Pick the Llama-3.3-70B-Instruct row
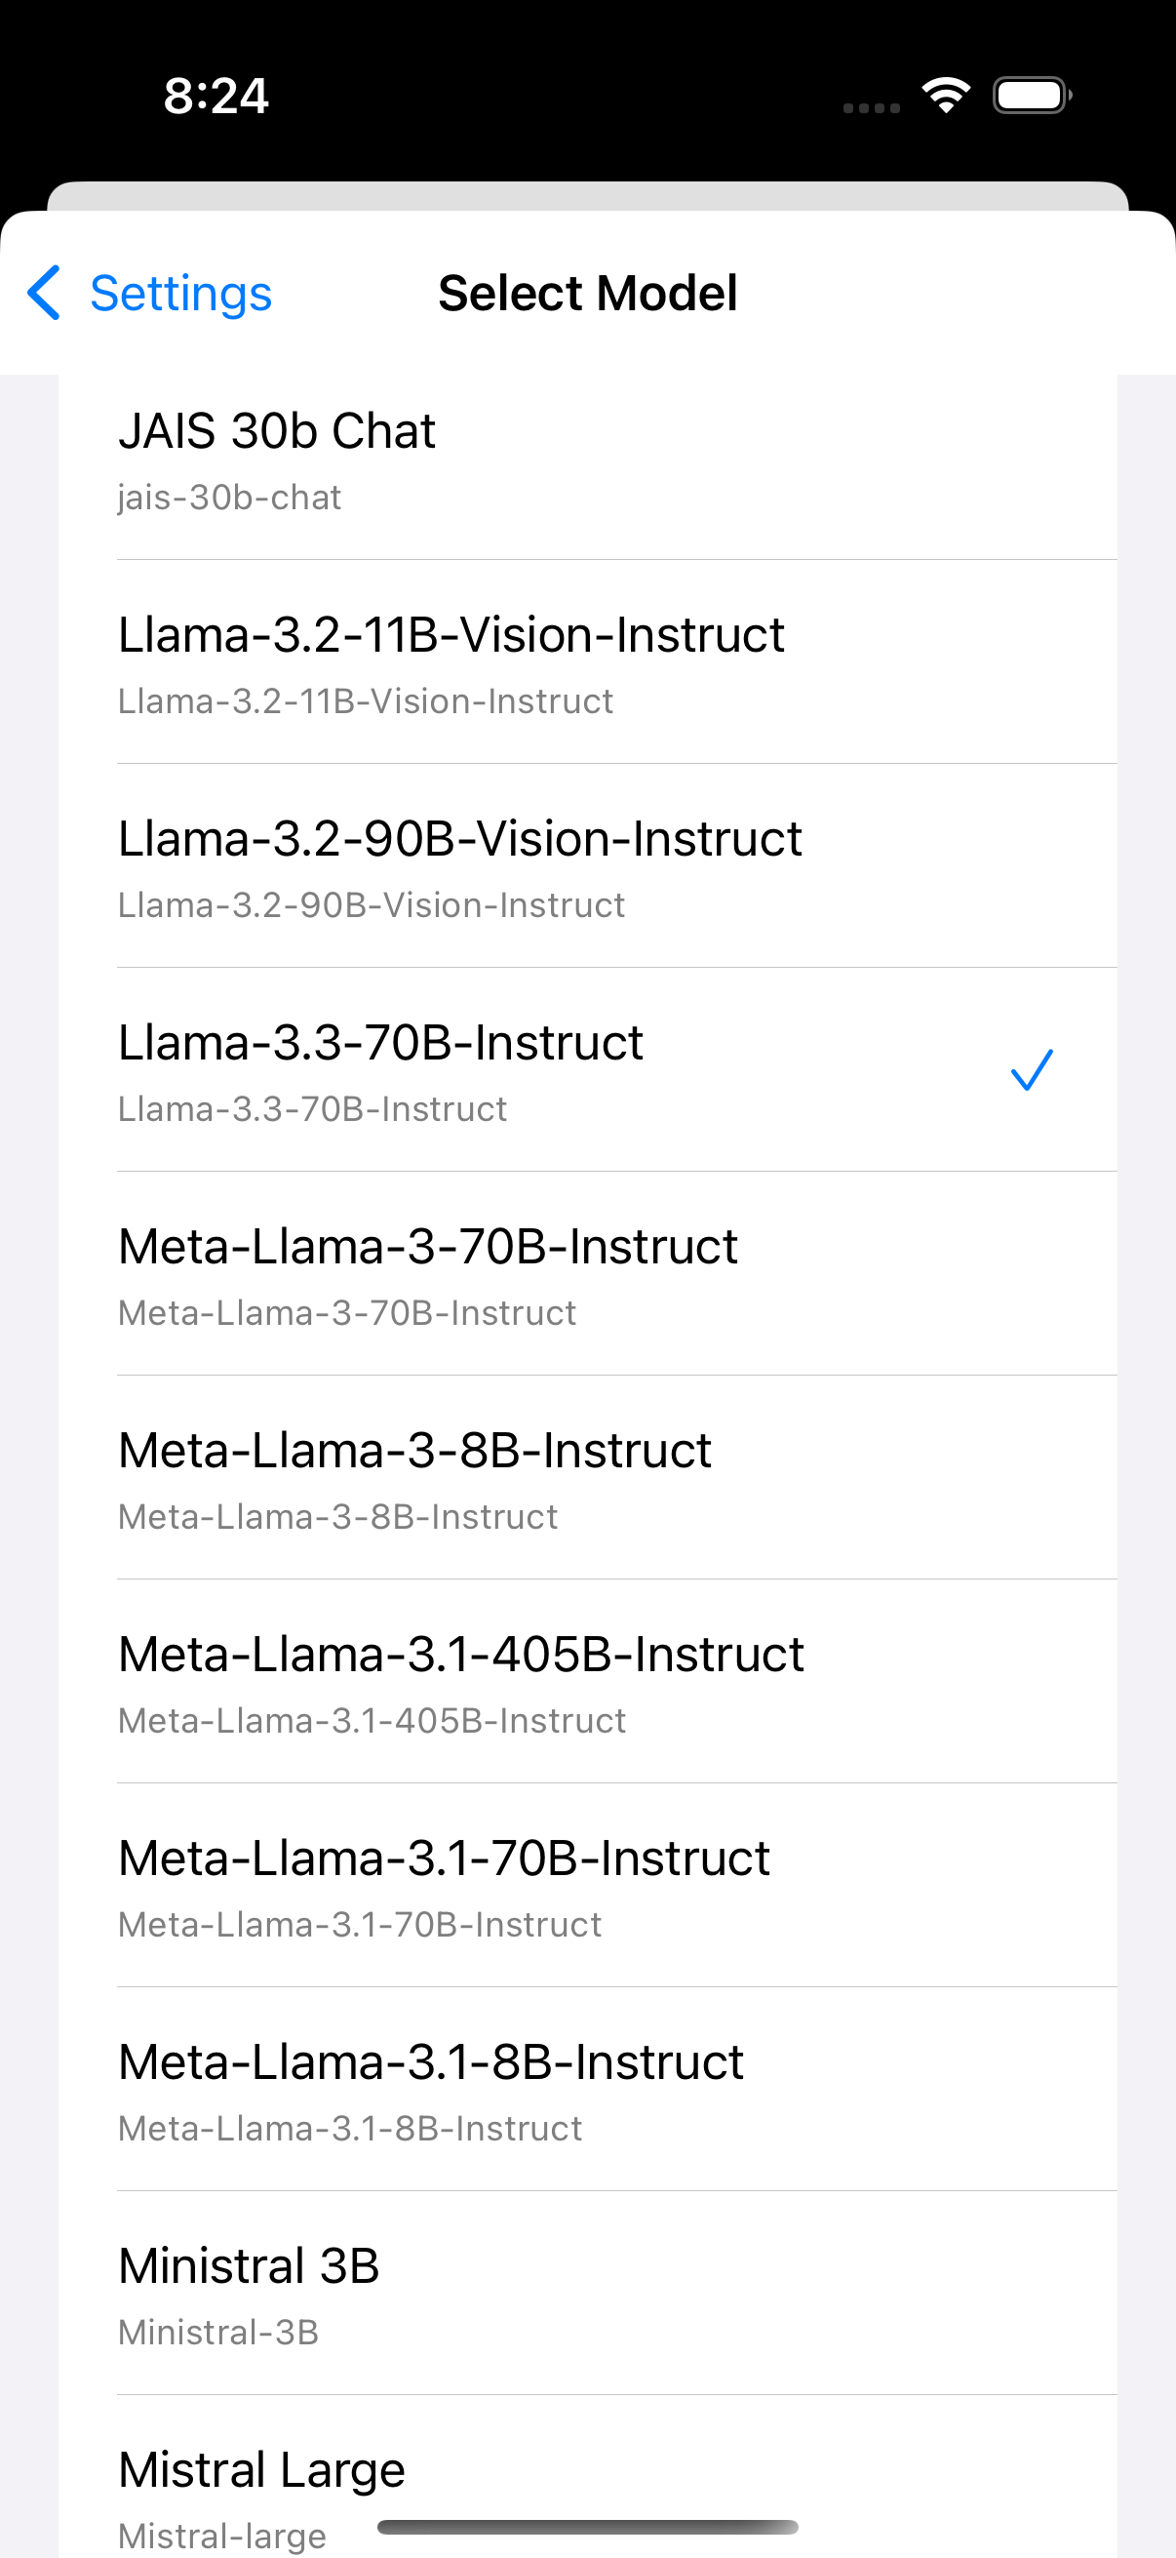Screen dimensions: 1176x2558 click(587, 1070)
